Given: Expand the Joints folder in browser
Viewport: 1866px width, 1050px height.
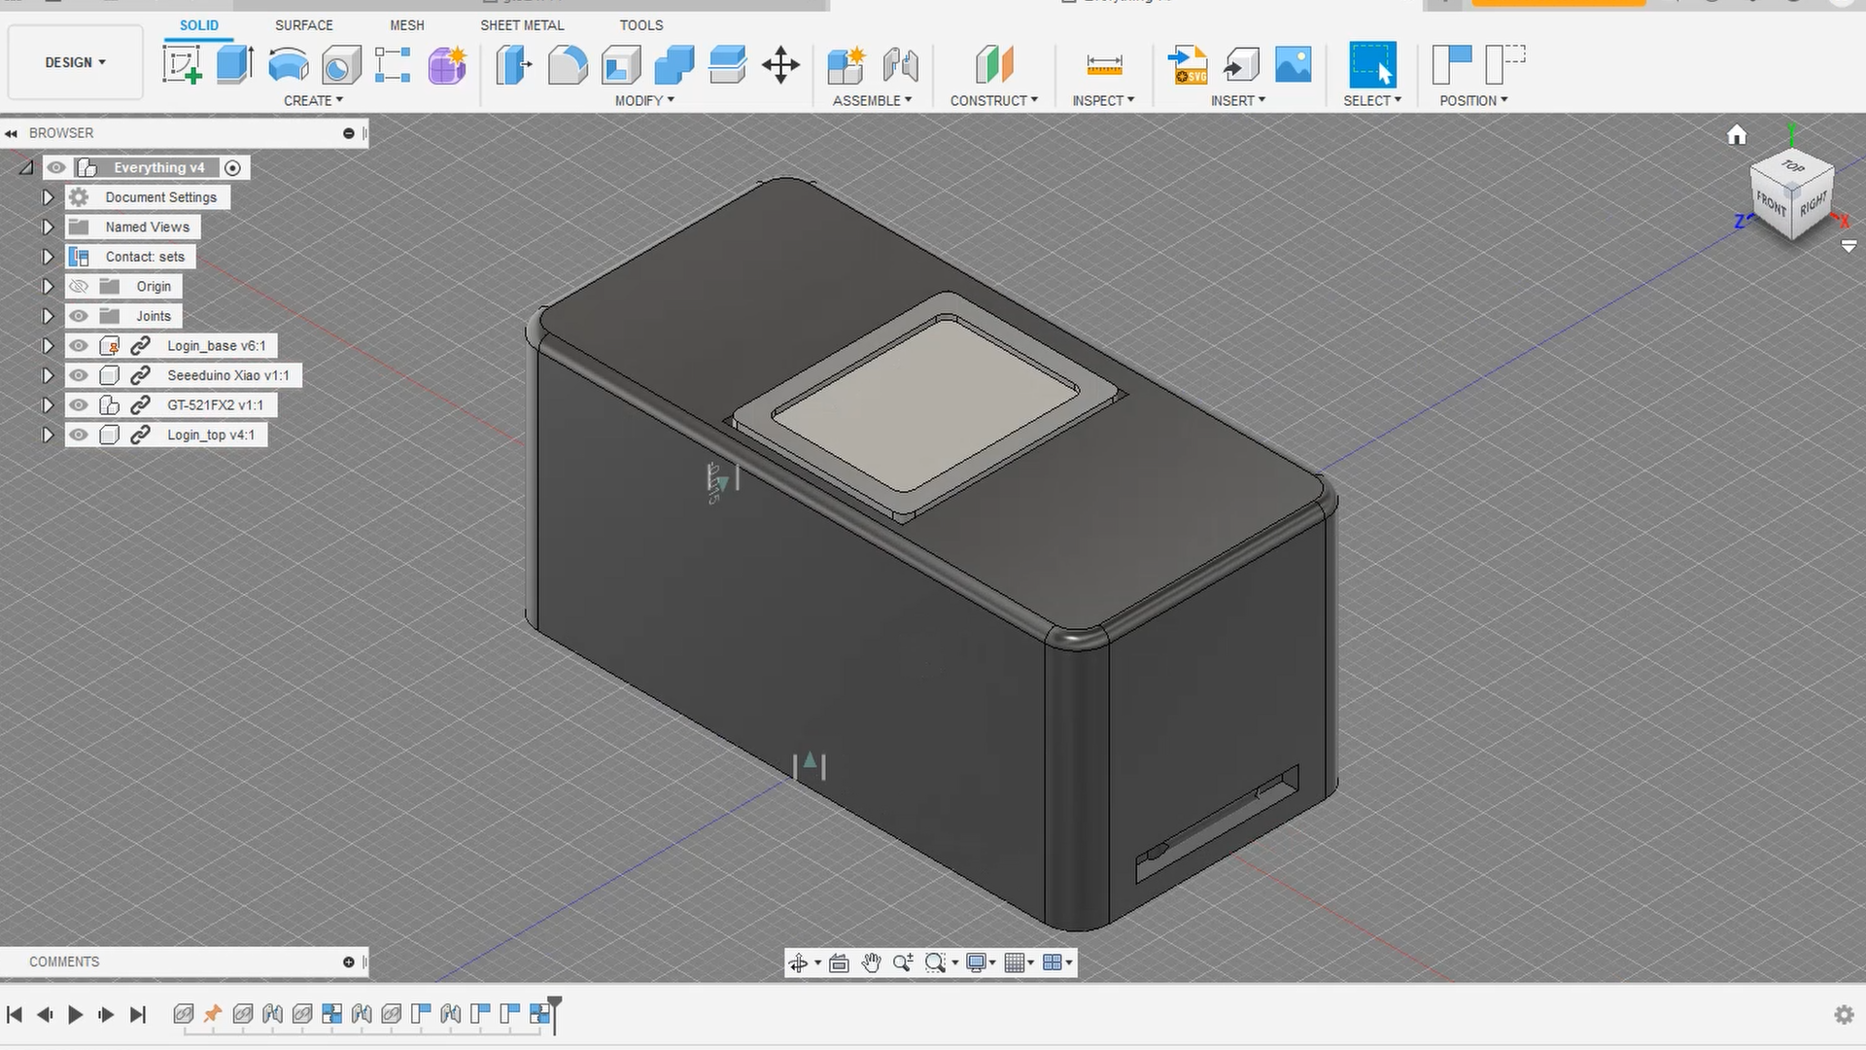Looking at the screenshot, I should pos(48,315).
